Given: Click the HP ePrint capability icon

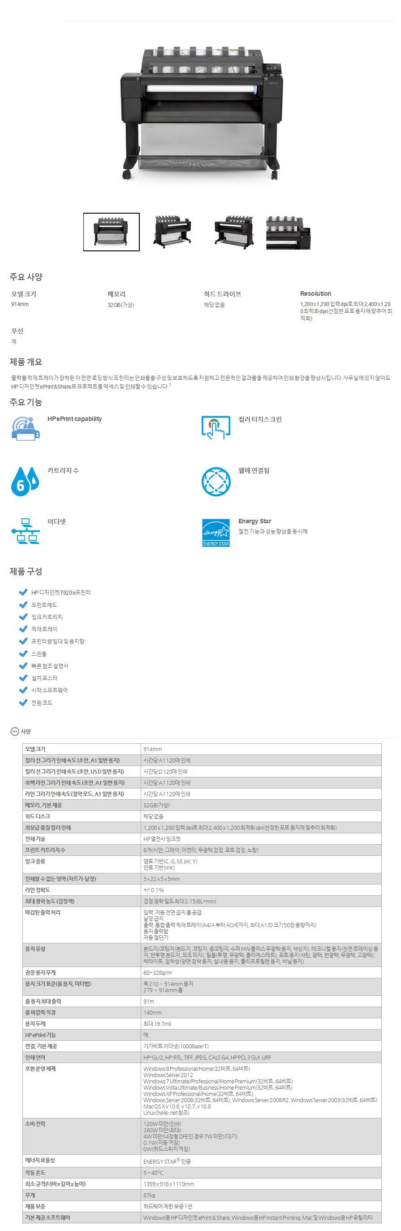Looking at the screenshot, I should (25, 428).
